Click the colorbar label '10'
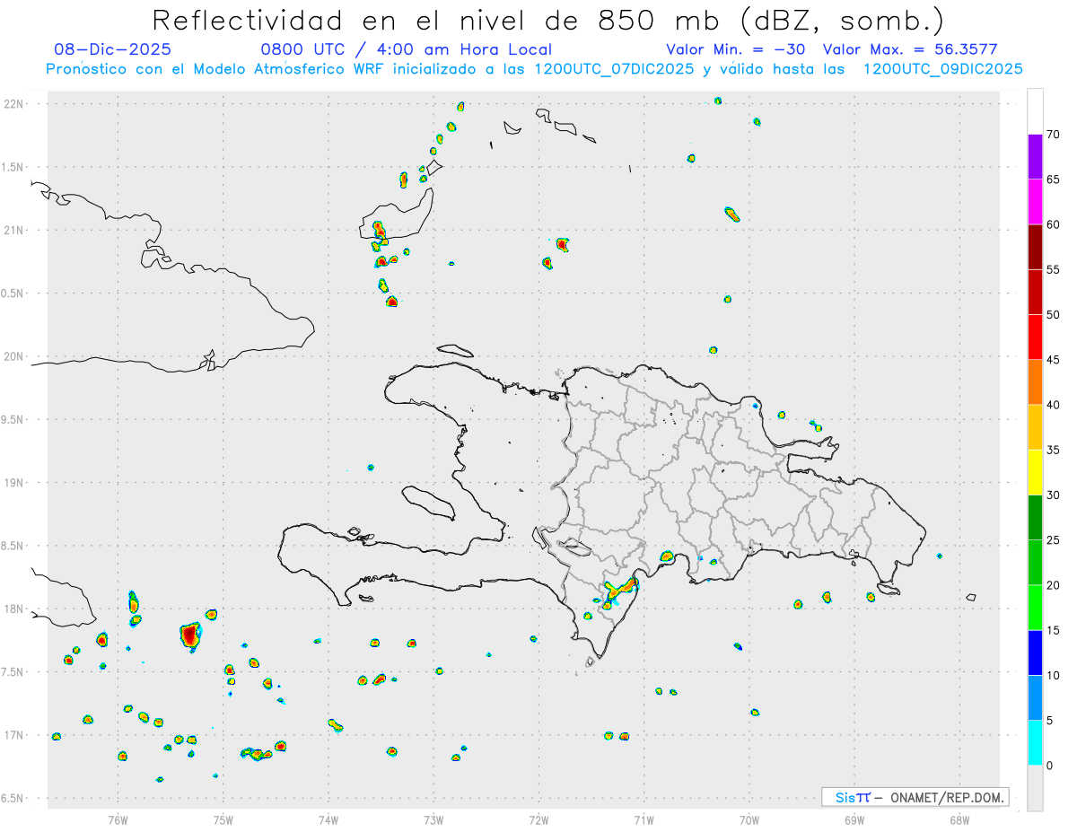Viewport: 1077px width, 832px height. (x=1053, y=675)
